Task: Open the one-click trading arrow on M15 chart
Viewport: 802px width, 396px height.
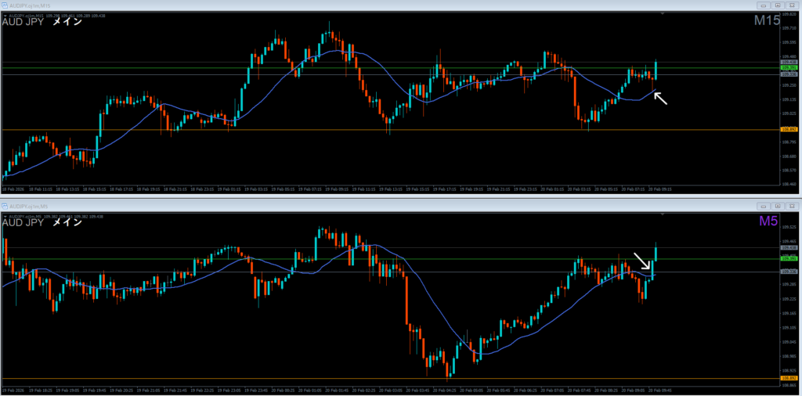Action: pyautogui.click(x=5, y=16)
